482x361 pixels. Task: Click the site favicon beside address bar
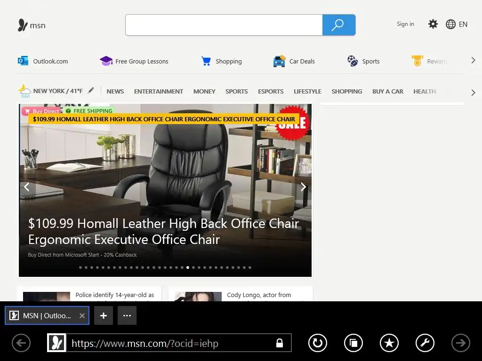(56, 343)
